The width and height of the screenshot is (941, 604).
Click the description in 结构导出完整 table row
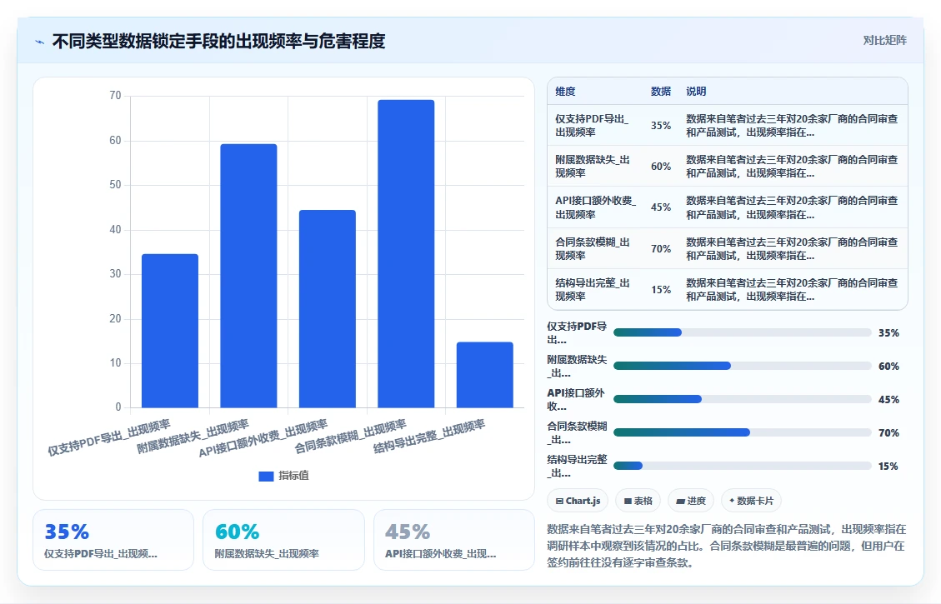(792, 289)
